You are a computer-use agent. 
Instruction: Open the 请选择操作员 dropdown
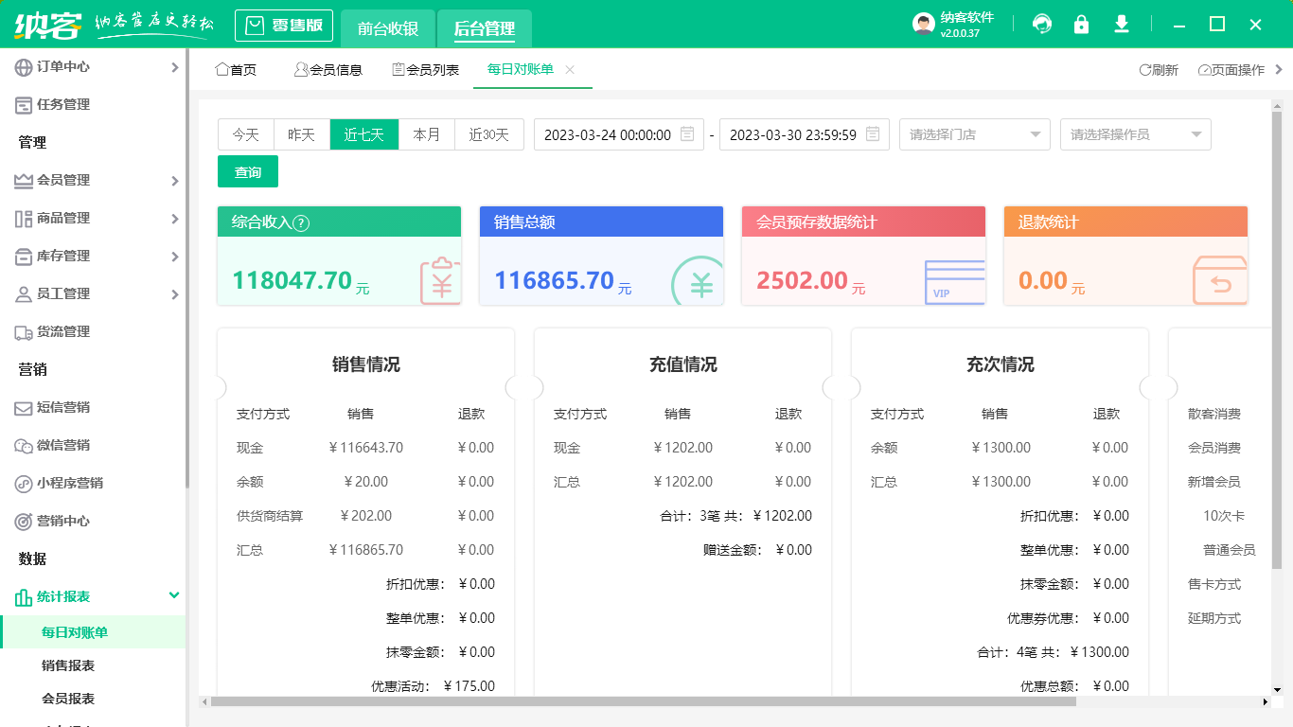point(1135,134)
